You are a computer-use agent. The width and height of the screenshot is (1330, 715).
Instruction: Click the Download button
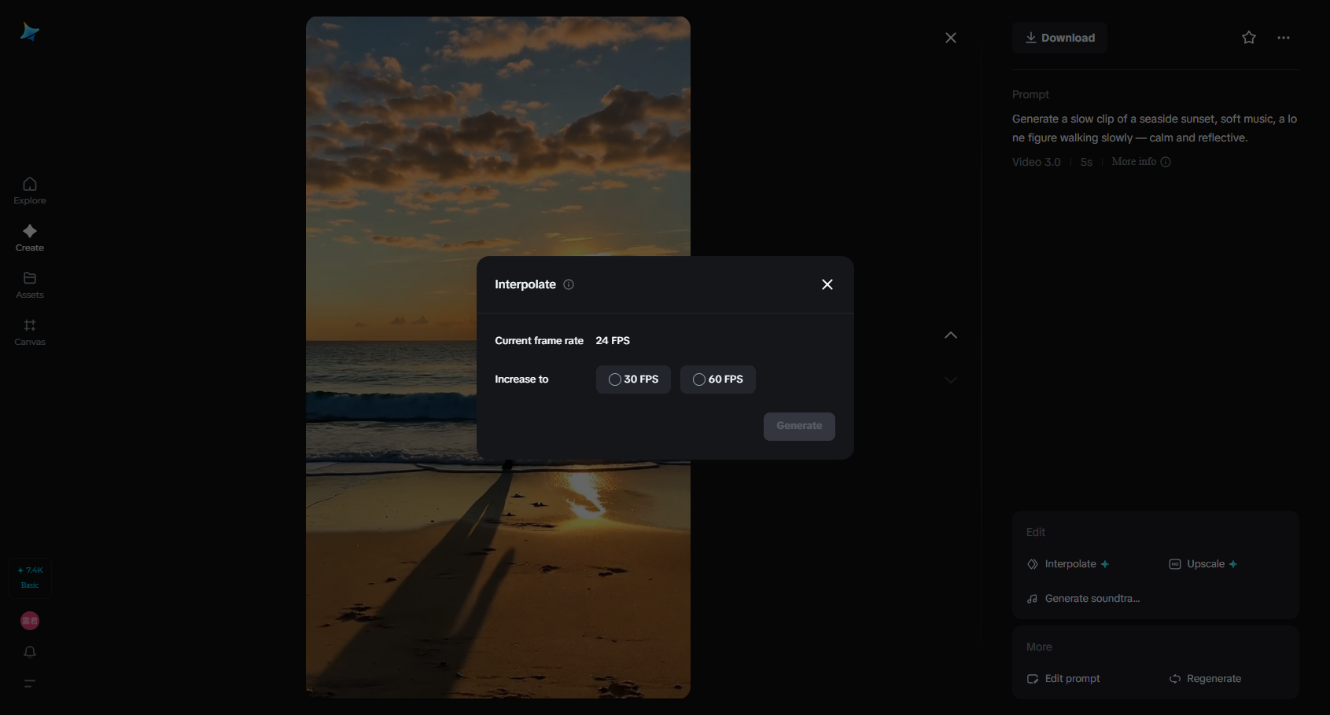[x=1059, y=38]
